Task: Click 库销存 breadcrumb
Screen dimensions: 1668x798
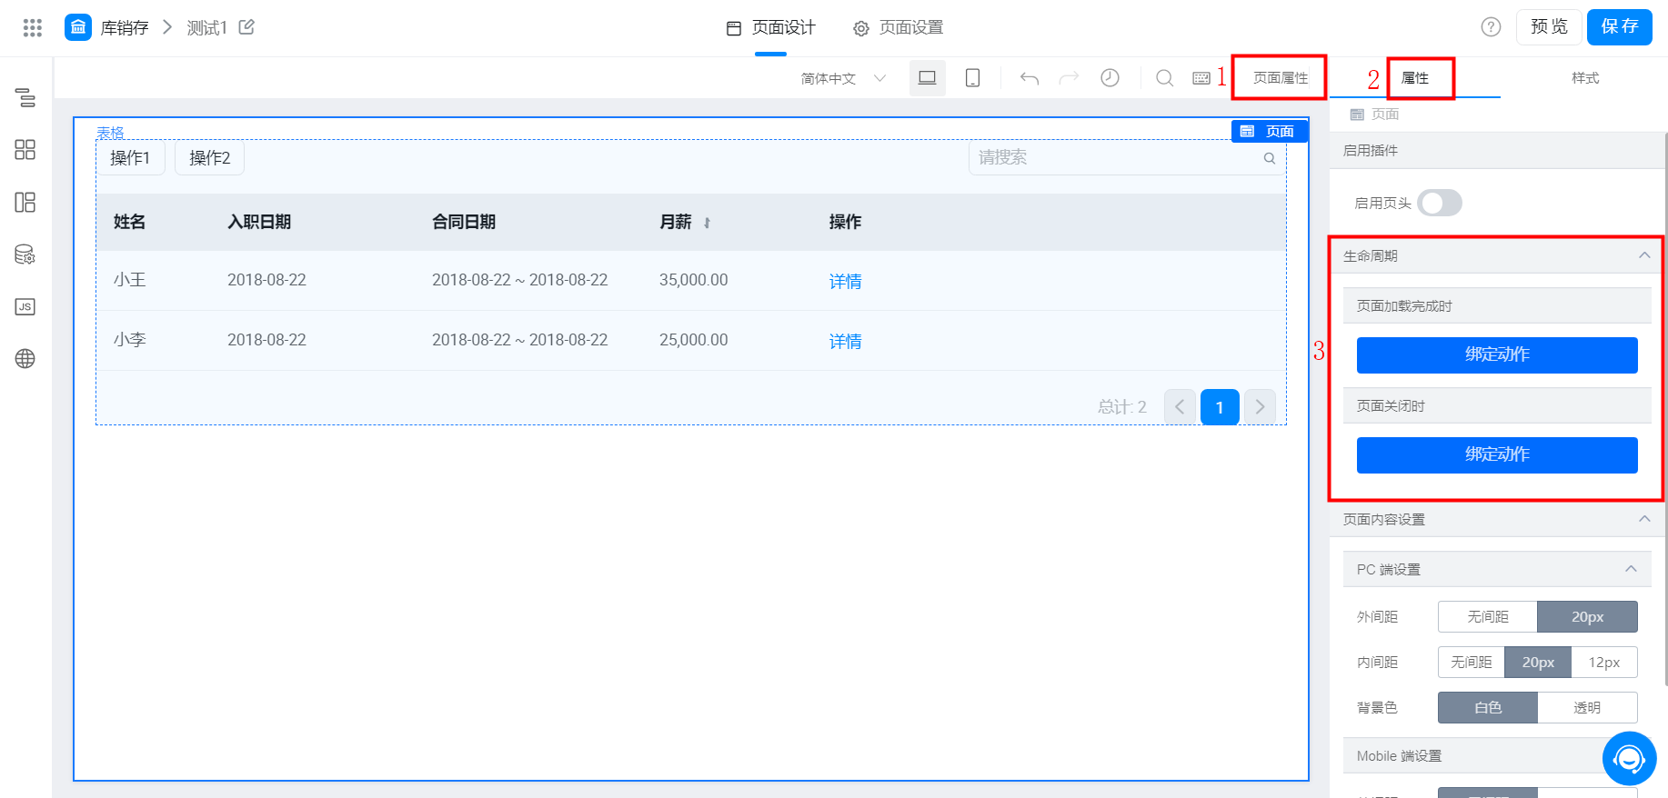Action: tap(125, 28)
